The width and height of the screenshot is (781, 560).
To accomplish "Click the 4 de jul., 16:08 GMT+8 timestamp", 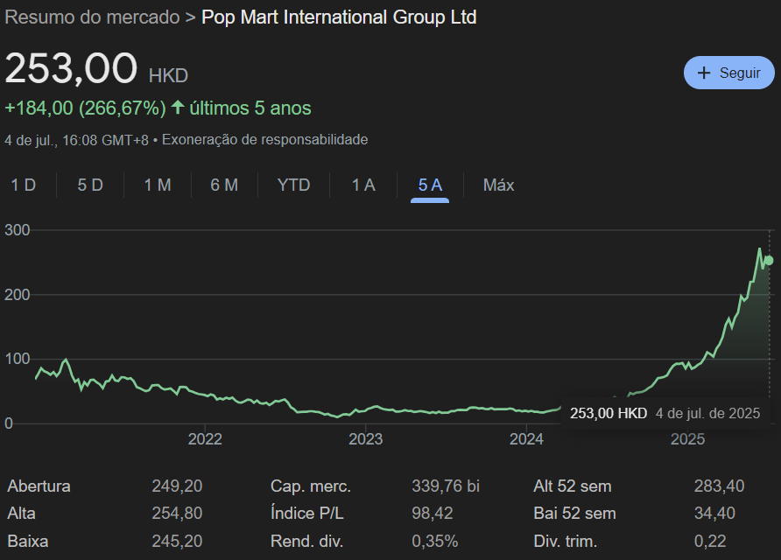I will click(x=77, y=140).
